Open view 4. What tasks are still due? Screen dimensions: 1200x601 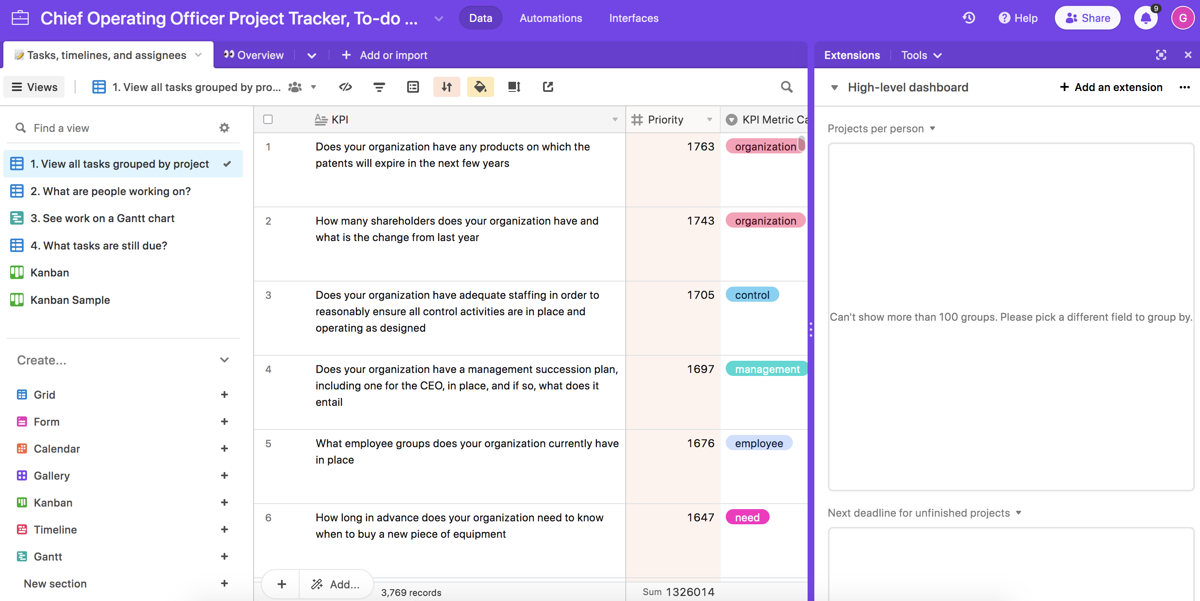[x=123, y=245]
